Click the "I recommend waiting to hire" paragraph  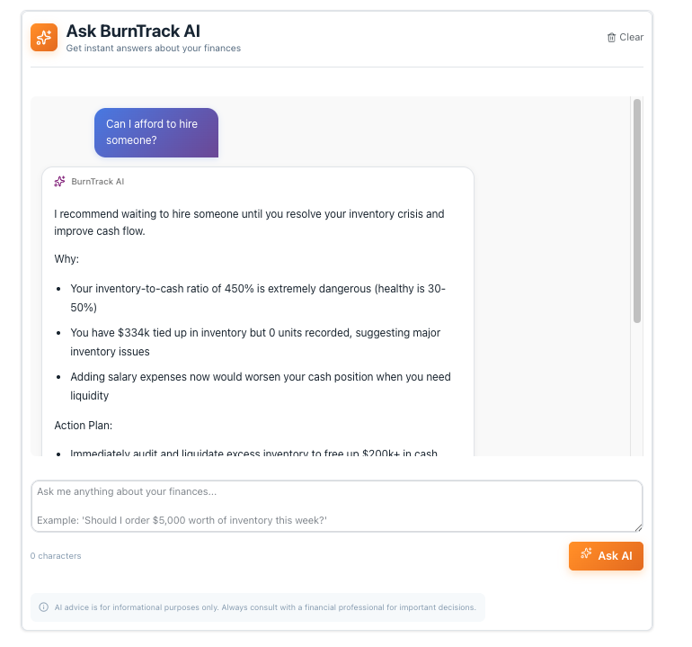[x=249, y=222]
